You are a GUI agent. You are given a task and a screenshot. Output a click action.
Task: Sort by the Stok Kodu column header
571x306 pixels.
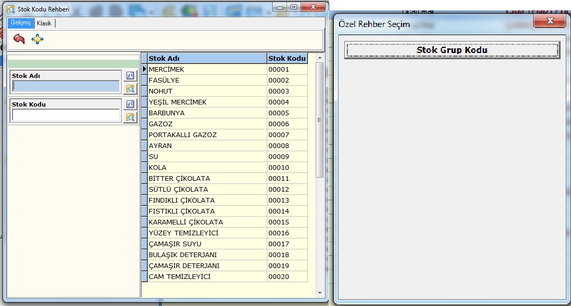tap(287, 58)
